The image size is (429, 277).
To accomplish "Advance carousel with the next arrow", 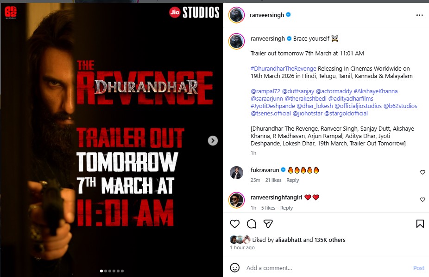I will (x=213, y=141).
